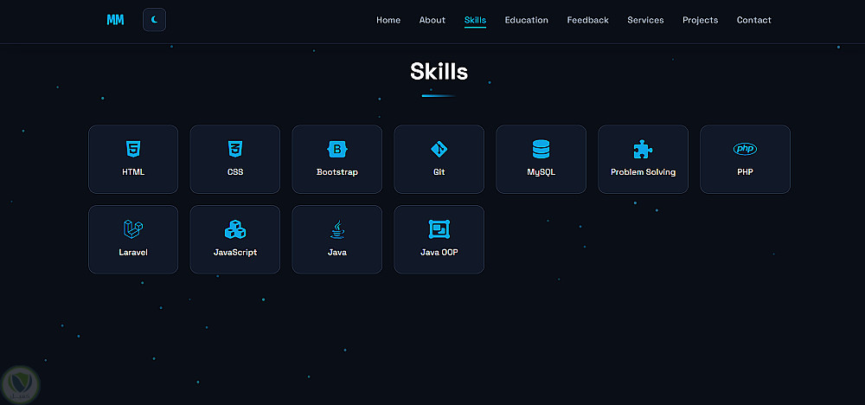Click the PHP card label
This screenshot has height=405, width=865.
point(745,172)
